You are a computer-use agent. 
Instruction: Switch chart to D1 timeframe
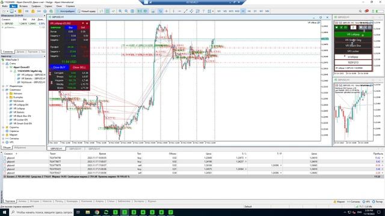[255, 11]
